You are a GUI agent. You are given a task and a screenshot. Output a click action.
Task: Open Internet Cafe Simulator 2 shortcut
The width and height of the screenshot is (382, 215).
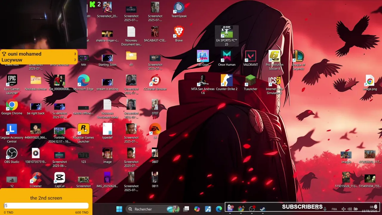pos(275,85)
